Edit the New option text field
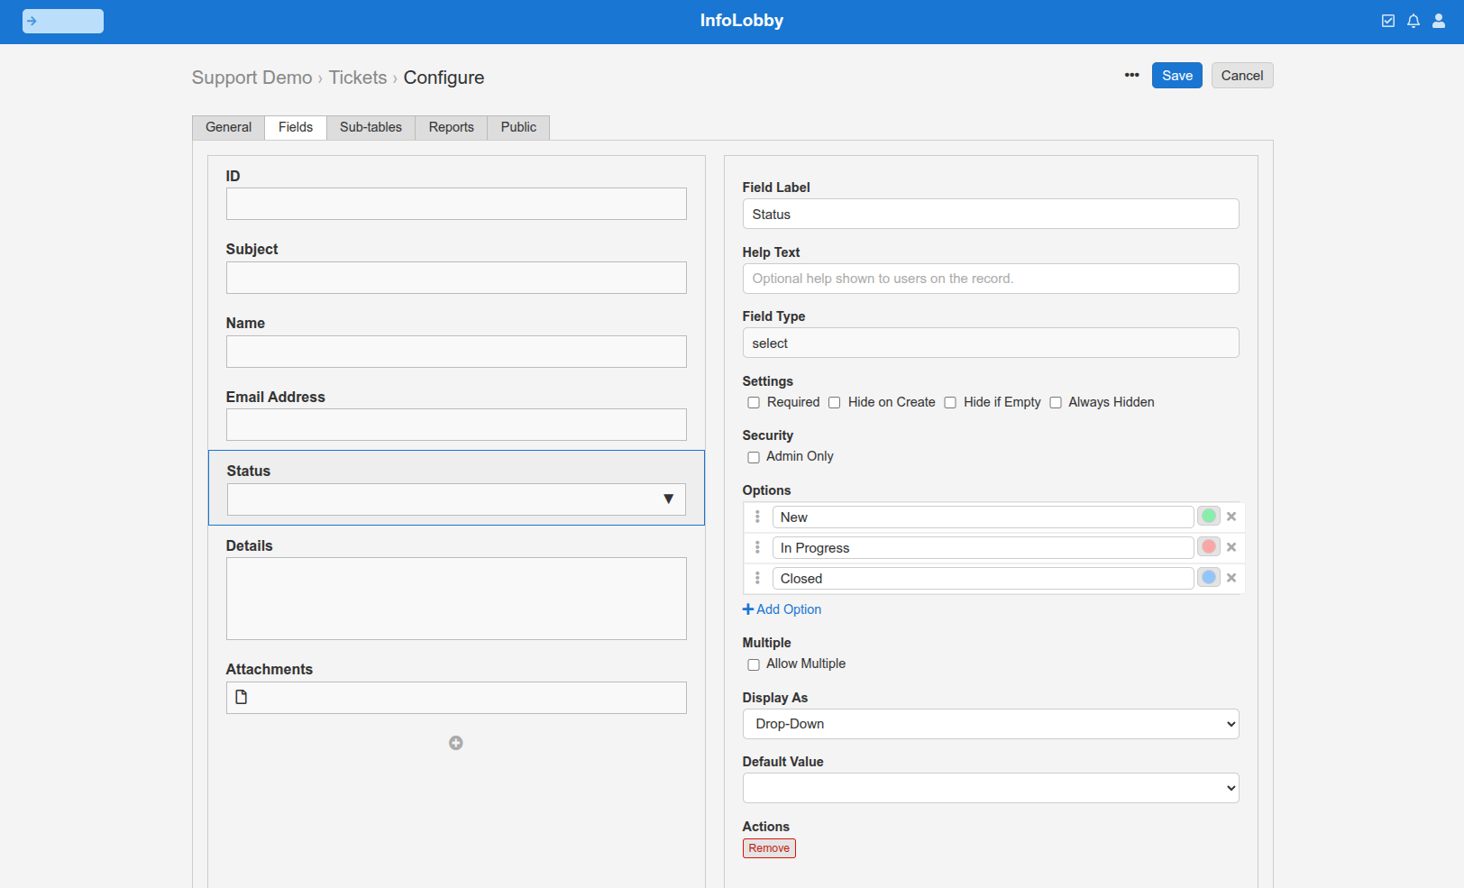Image resolution: width=1464 pixels, height=888 pixels. [984, 517]
